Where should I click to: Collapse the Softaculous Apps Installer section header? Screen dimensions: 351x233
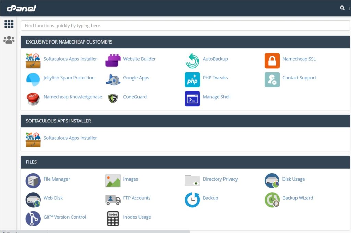pyautogui.click(x=185, y=121)
